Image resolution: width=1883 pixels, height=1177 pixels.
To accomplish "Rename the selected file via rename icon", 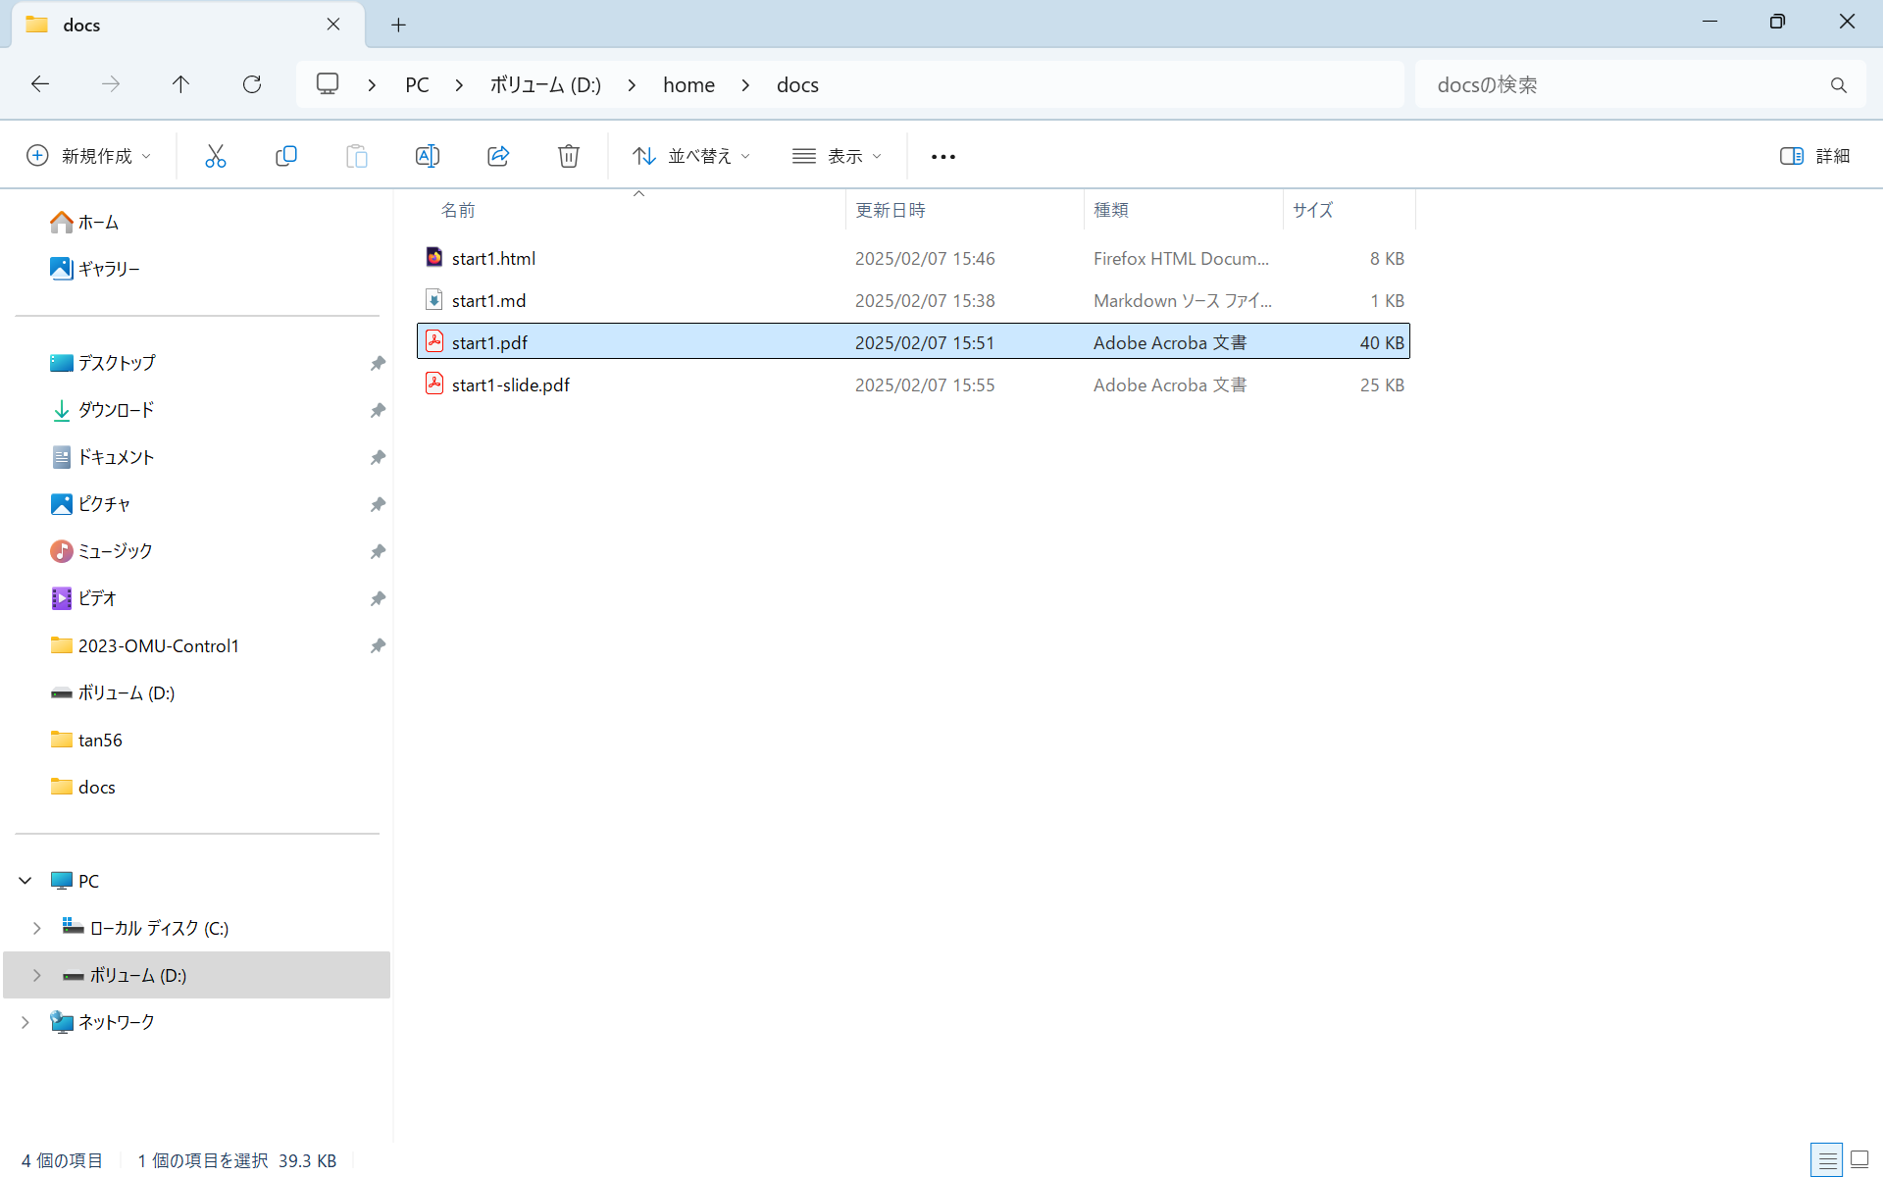I will point(428,155).
